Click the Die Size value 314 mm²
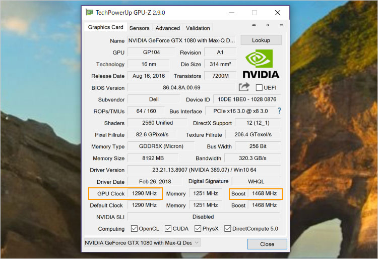The height and width of the screenshot is (259, 378). [220, 64]
